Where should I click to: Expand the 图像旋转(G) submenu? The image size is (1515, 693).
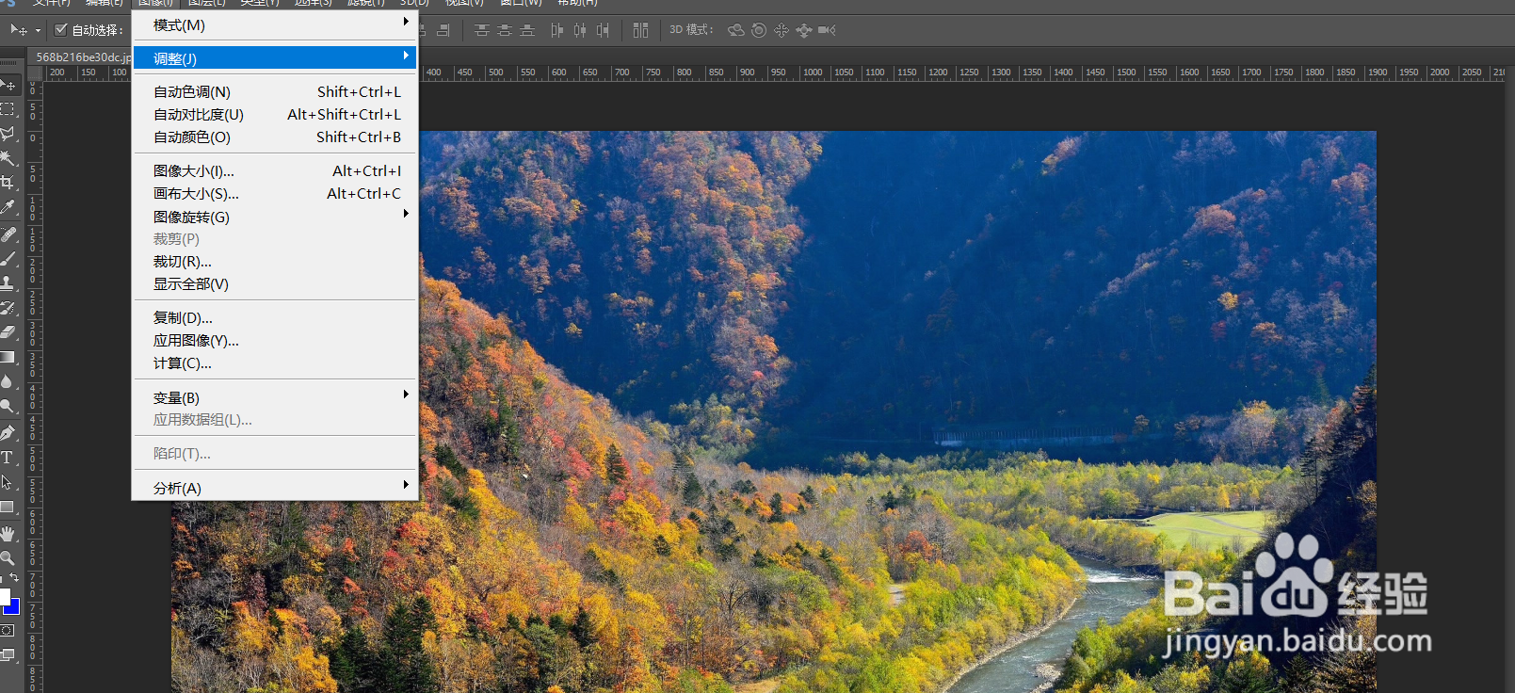coord(275,217)
